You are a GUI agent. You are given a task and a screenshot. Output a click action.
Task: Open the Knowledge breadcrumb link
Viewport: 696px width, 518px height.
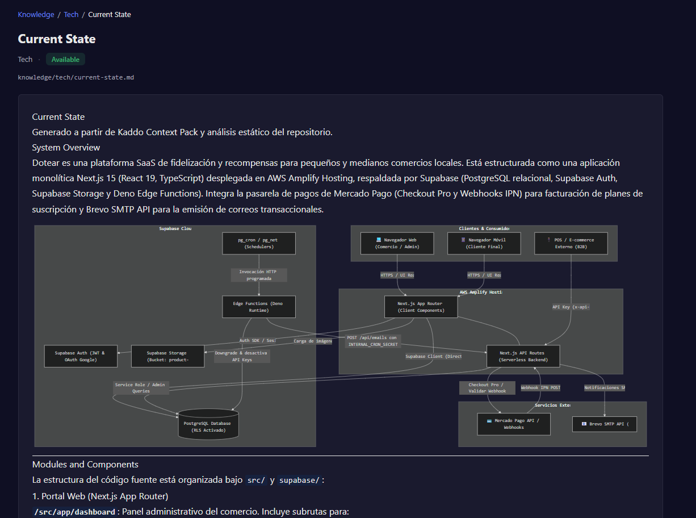36,14
